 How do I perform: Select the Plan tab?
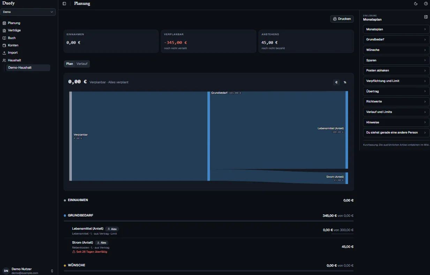tap(70, 64)
